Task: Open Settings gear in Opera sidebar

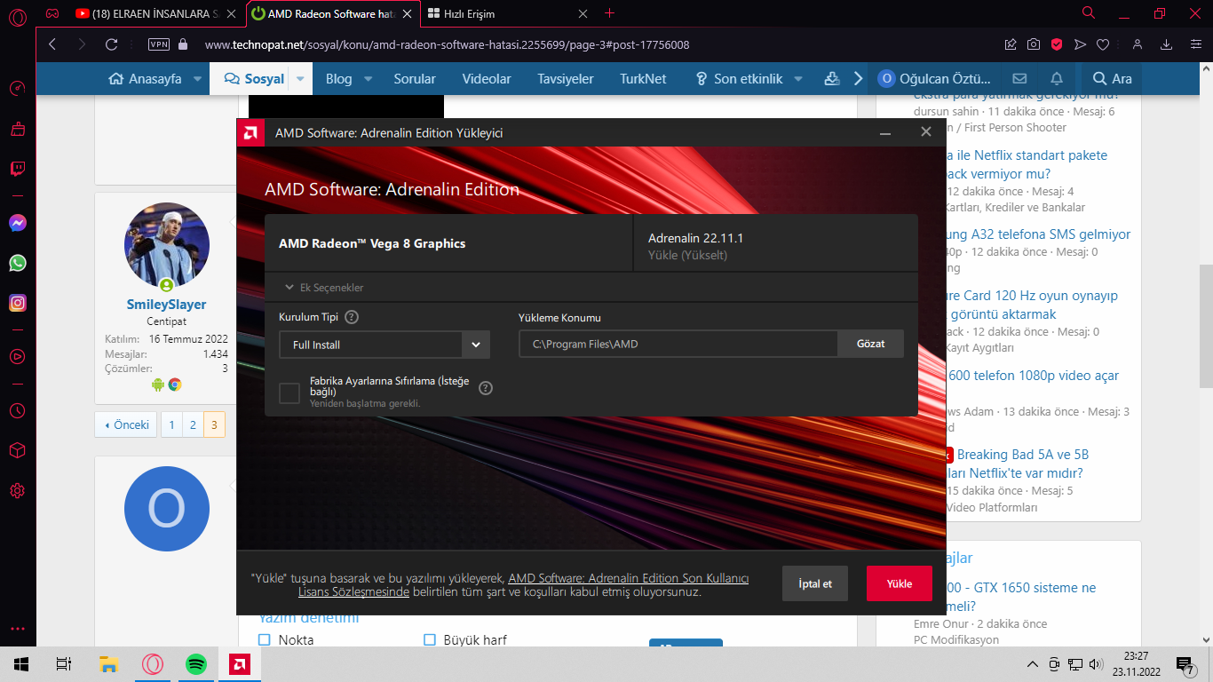Action: tap(18, 491)
